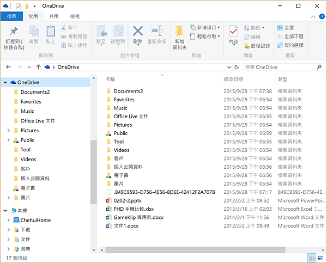Click the search magnifier icon
Viewport: 327px width, 263px height.
coord(319,67)
